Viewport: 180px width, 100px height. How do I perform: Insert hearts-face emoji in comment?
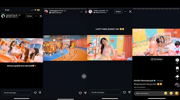(x=177, y=93)
